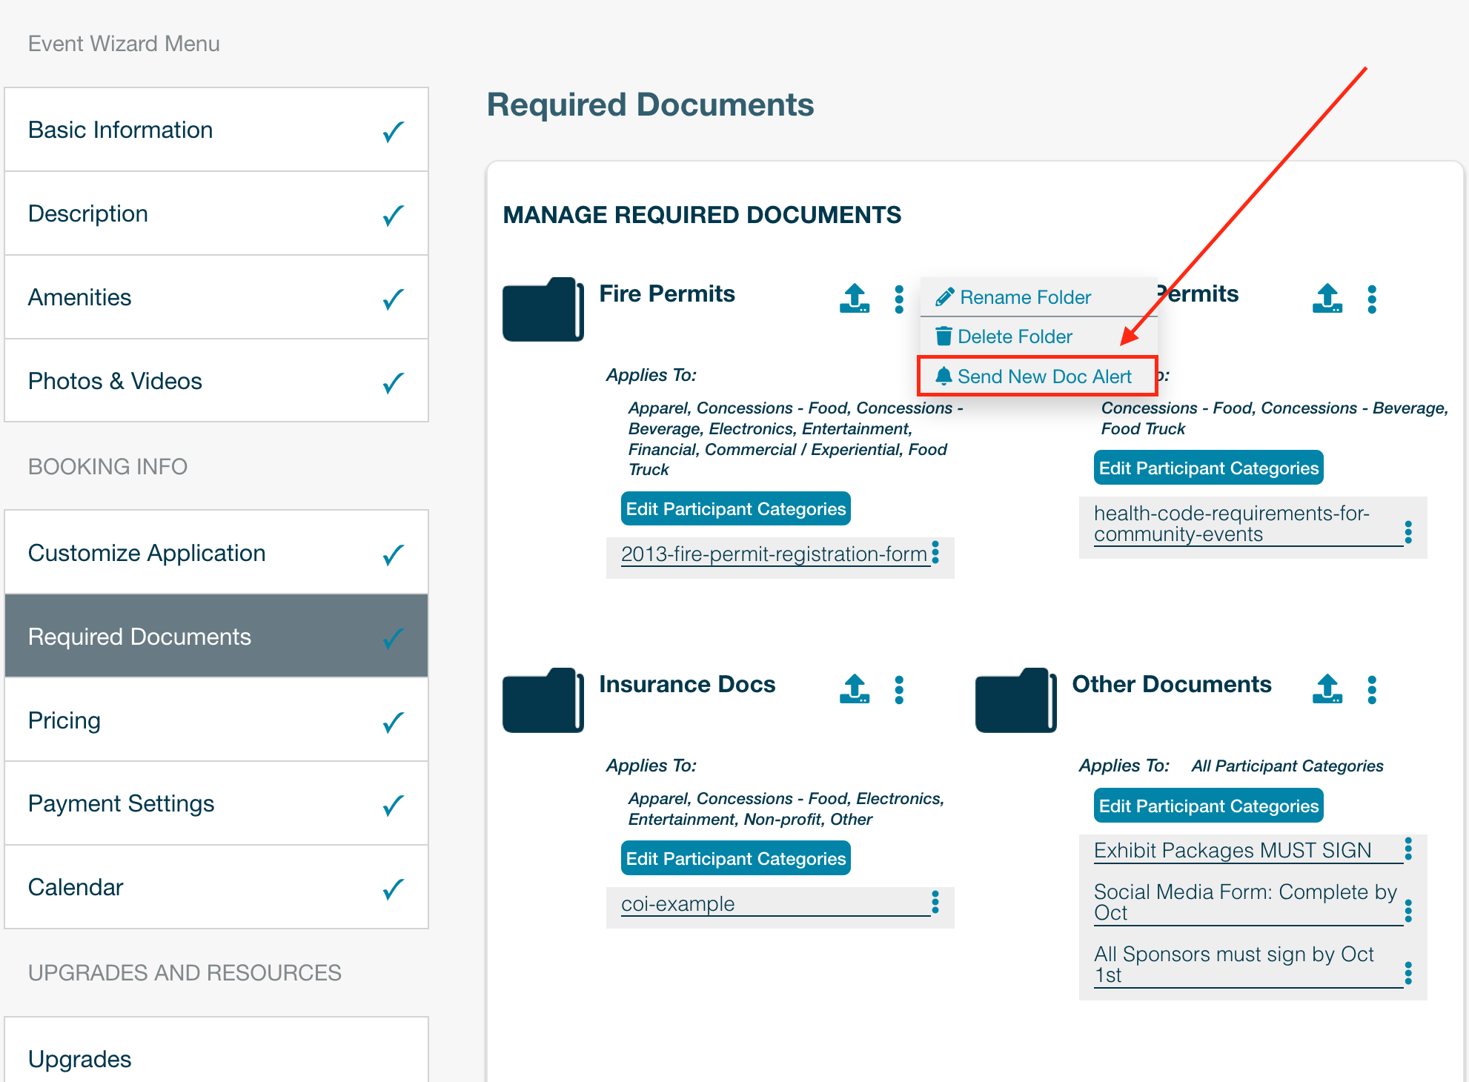Edit Participant Categories under health Permits folder
The width and height of the screenshot is (1469, 1082).
(1208, 468)
